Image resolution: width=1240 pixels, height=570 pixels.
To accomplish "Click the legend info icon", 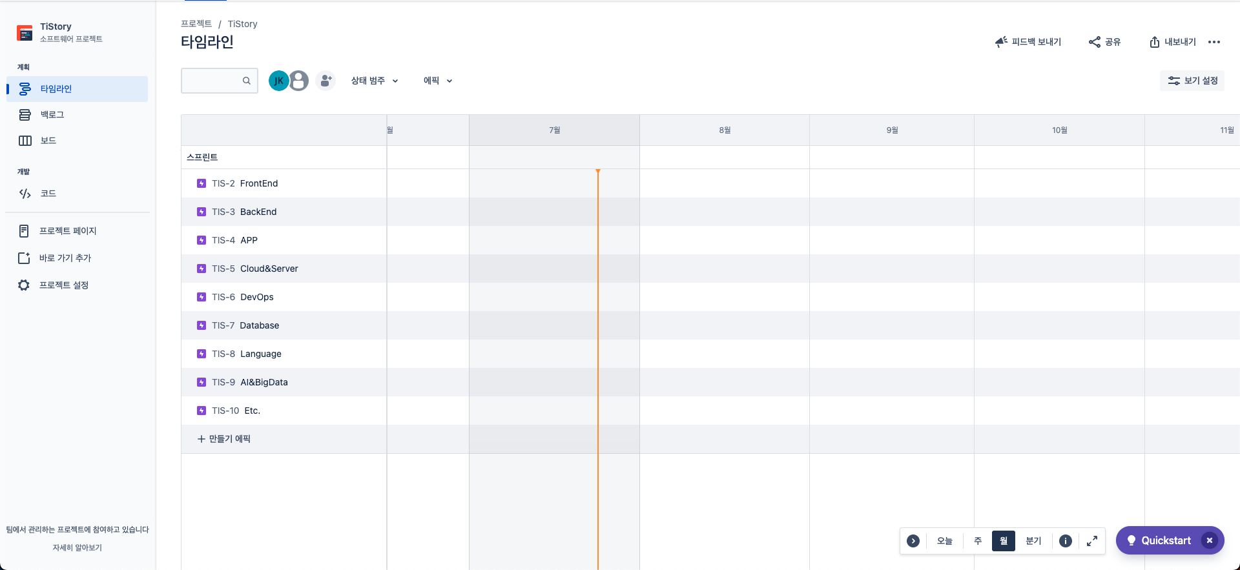I will click(x=1066, y=541).
